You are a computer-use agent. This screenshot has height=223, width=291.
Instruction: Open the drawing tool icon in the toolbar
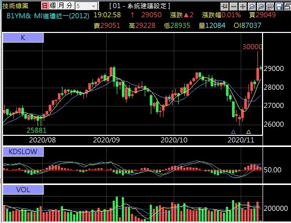270,7
